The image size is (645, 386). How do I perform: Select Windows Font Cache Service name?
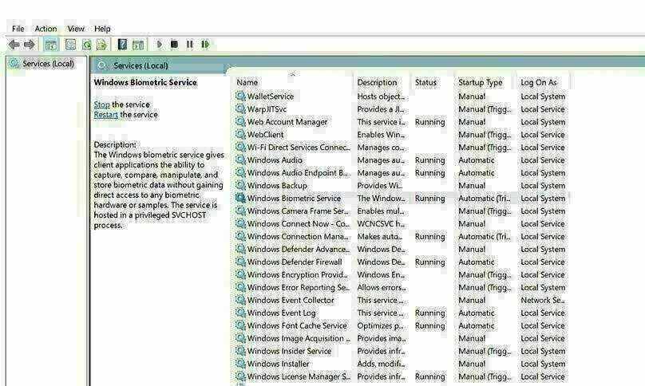[297, 325]
